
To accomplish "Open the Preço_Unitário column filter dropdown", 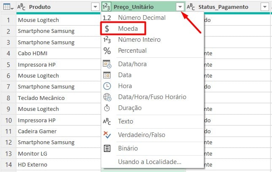I will (x=180, y=7).
